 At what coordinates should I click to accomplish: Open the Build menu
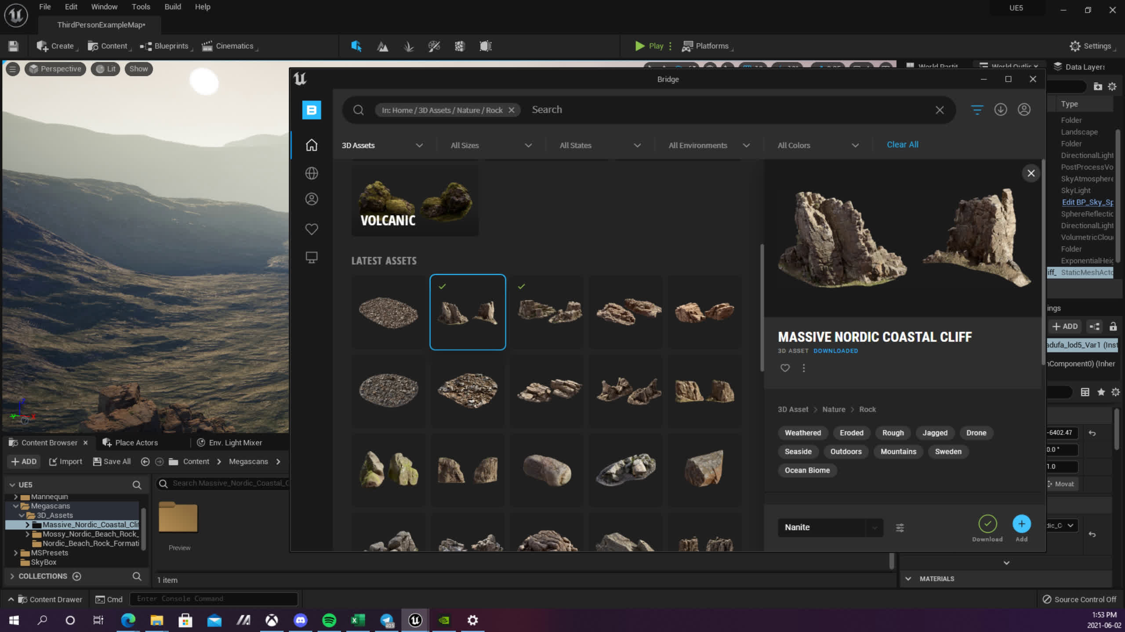[x=173, y=7]
